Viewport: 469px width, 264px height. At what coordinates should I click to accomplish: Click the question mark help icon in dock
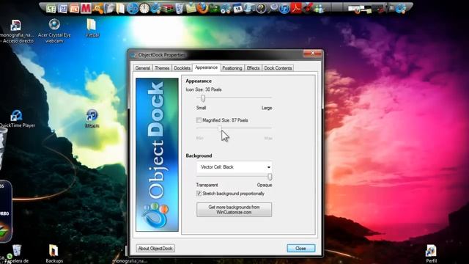pos(261,8)
